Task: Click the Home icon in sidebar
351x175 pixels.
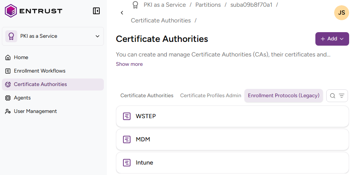Action: pos(8,58)
